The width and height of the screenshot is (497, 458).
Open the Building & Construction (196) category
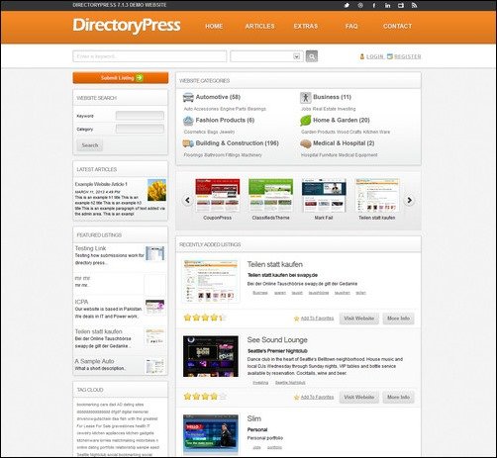(237, 143)
